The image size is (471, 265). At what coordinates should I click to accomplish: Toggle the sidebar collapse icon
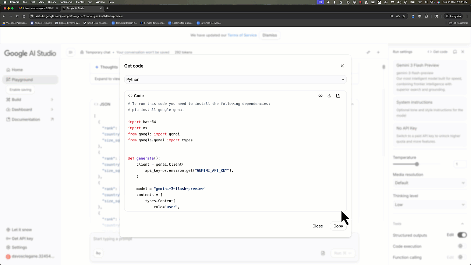pyautogui.click(x=70, y=52)
